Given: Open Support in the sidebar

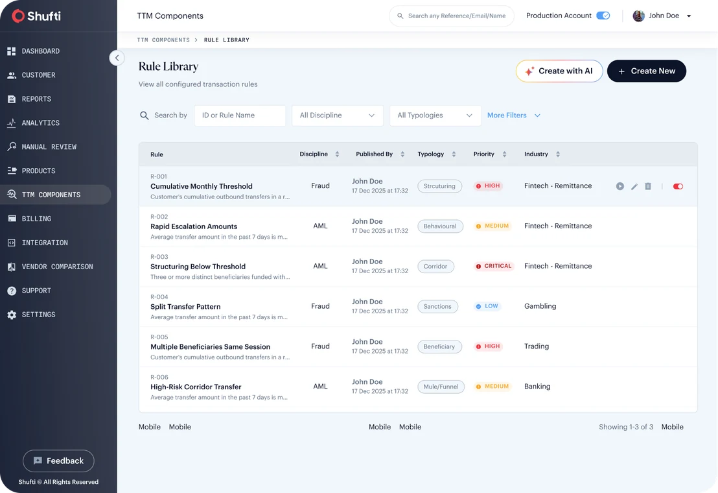Looking at the screenshot, I should tap(29, 291).
